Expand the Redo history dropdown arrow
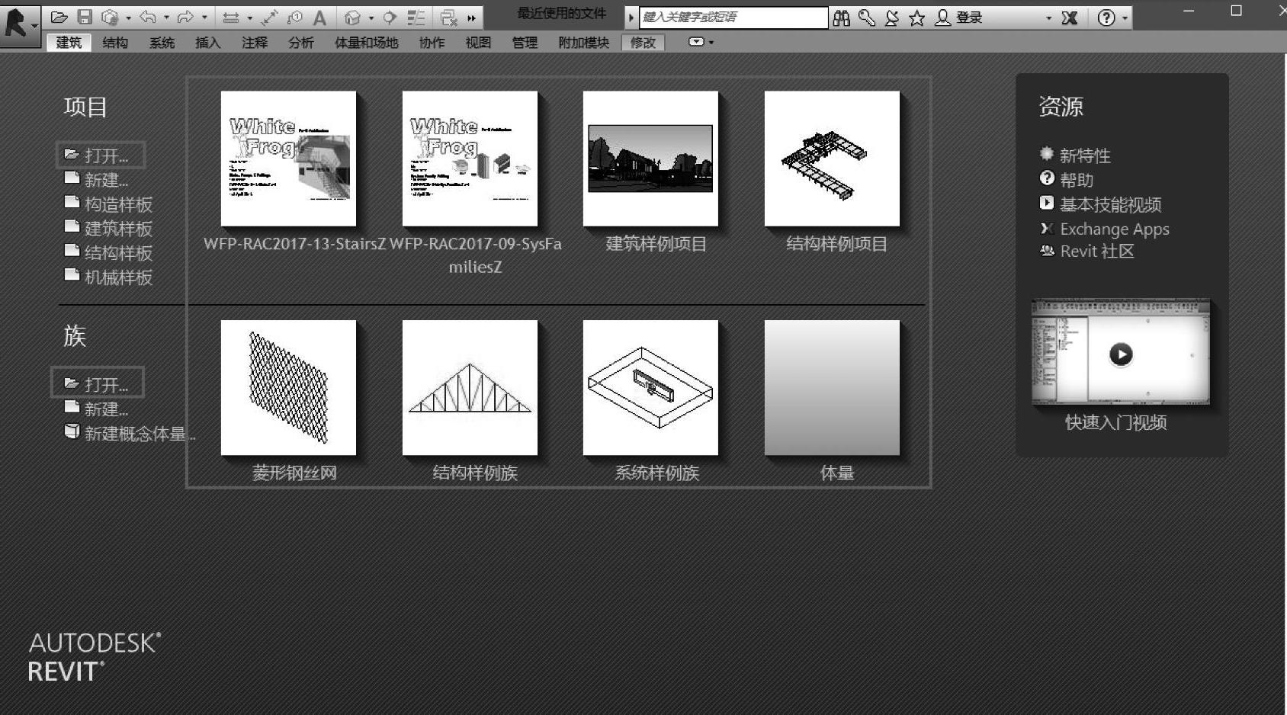 click(x=204, y=18)
